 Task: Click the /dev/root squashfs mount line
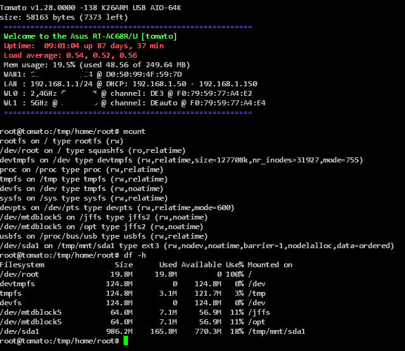[93, 151]
